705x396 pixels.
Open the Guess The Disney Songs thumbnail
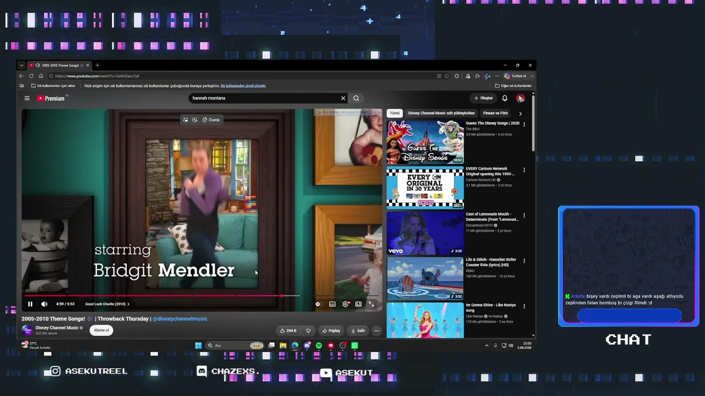(425, 142)
